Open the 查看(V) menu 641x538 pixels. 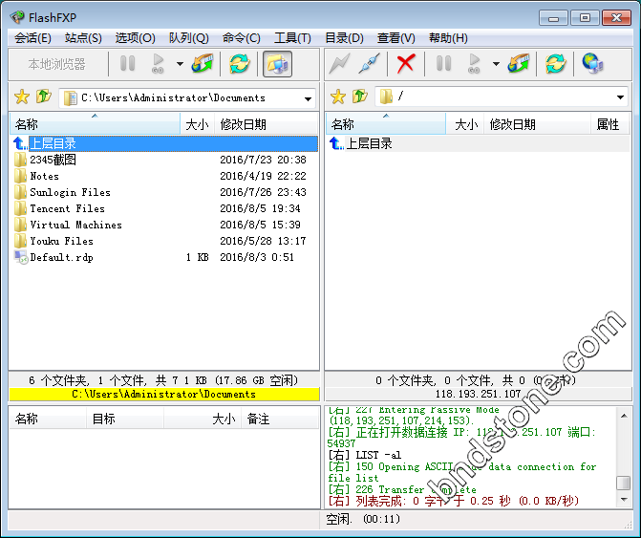coord(396,38)
